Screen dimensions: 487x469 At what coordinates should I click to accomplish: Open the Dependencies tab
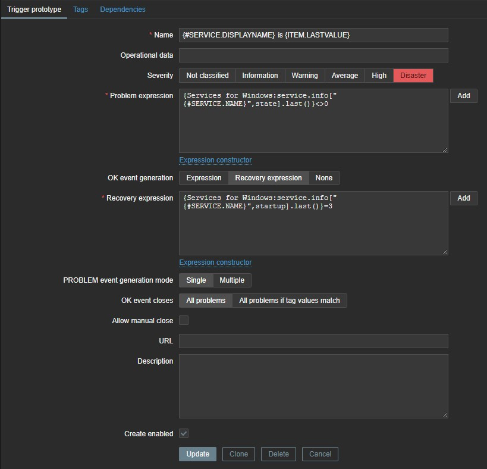click(x=122, y=10)
